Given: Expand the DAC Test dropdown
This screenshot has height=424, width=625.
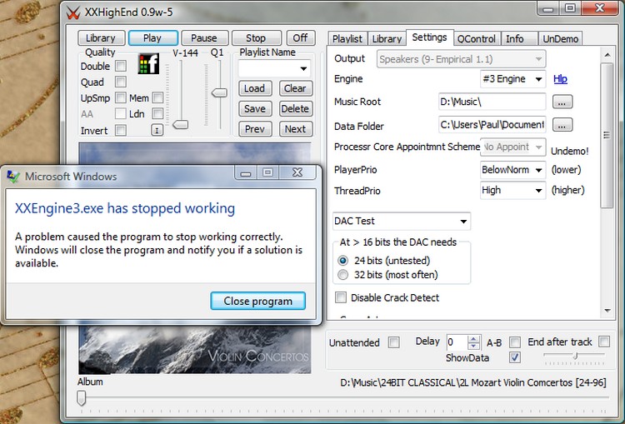Looking at the screenshot, I should (x=463, y=222).
